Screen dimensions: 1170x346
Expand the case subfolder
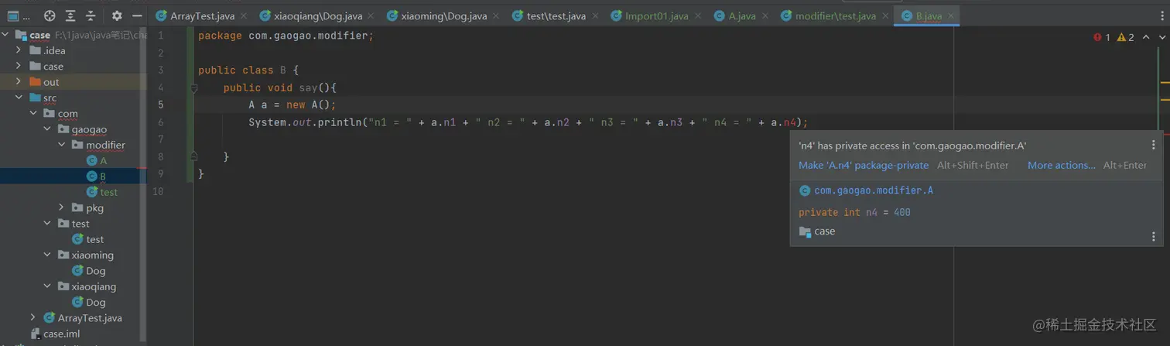[x=19, y=66]
